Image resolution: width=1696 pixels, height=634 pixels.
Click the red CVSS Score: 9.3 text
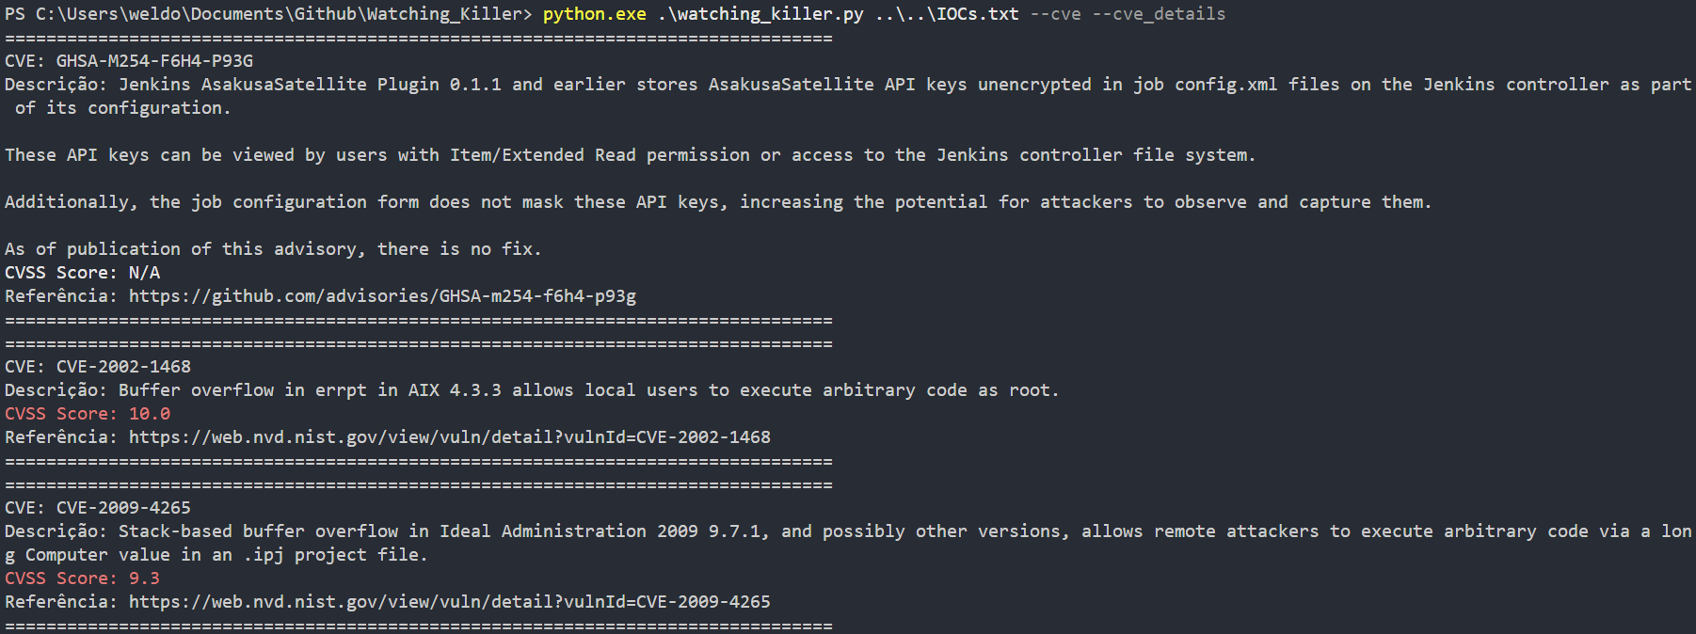[83, 579]
